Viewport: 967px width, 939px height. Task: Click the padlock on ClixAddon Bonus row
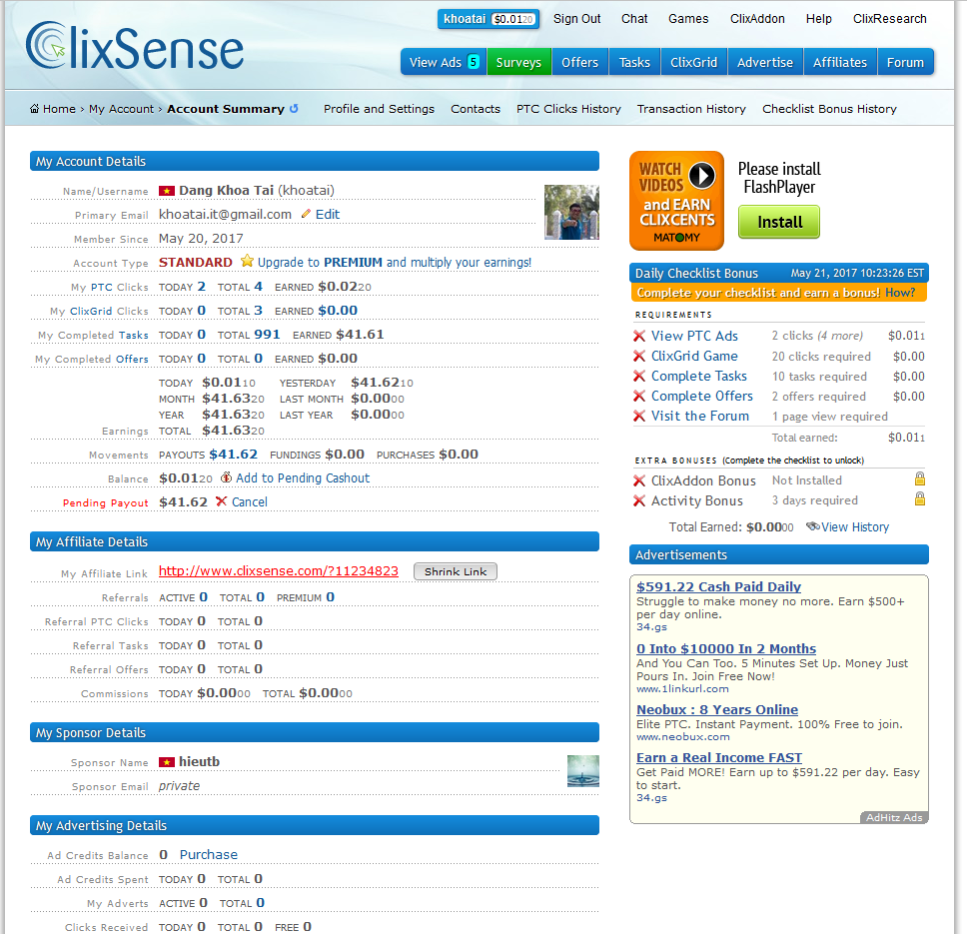919,478
